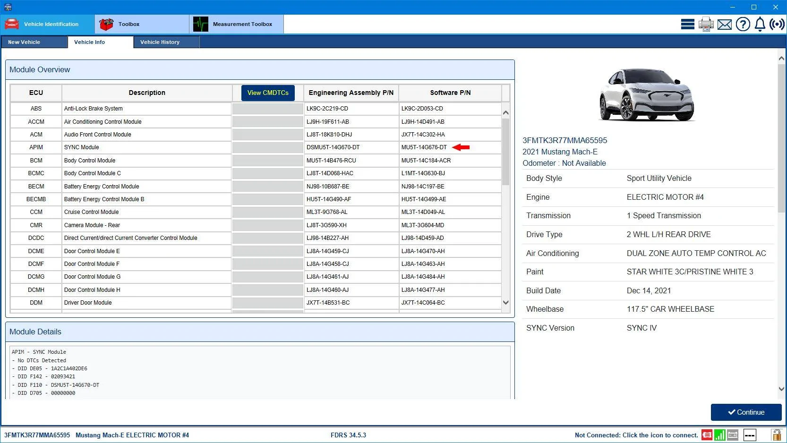The width and height of the screenshot is (787, 443).
Task: Switch to the New Vehicle tab
Action: [x=34, y=42]
